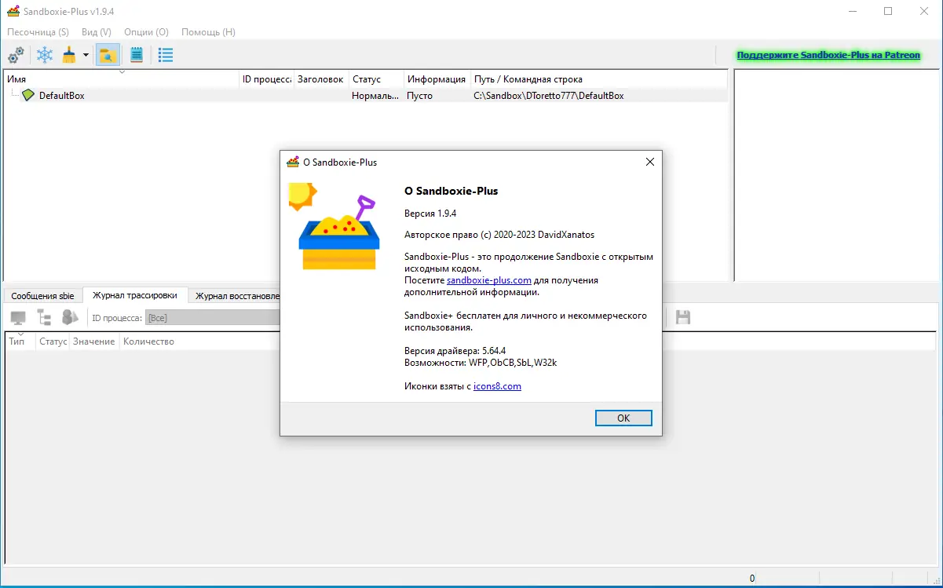Sort by the Информация column header
This screenshot has height=588, width=943.
437,79
